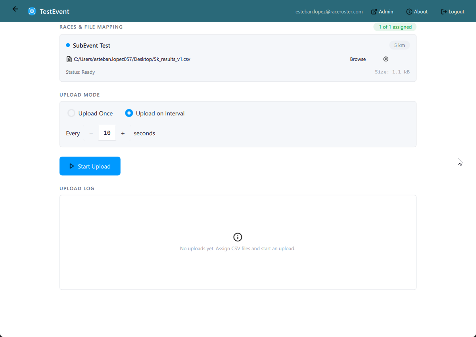Click the SubEvent Test race name
This screenshot has height=337, width=476.
[92, 46]
